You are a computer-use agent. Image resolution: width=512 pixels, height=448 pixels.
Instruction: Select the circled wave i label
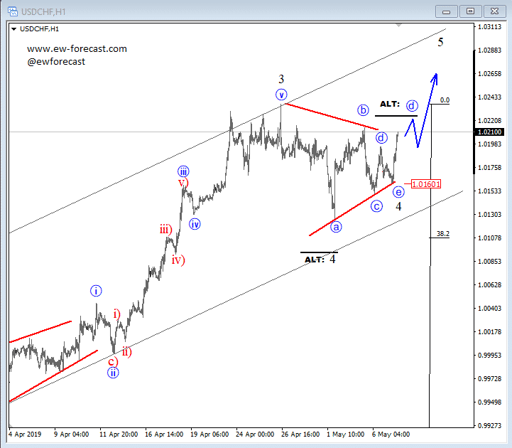(96, 291)
